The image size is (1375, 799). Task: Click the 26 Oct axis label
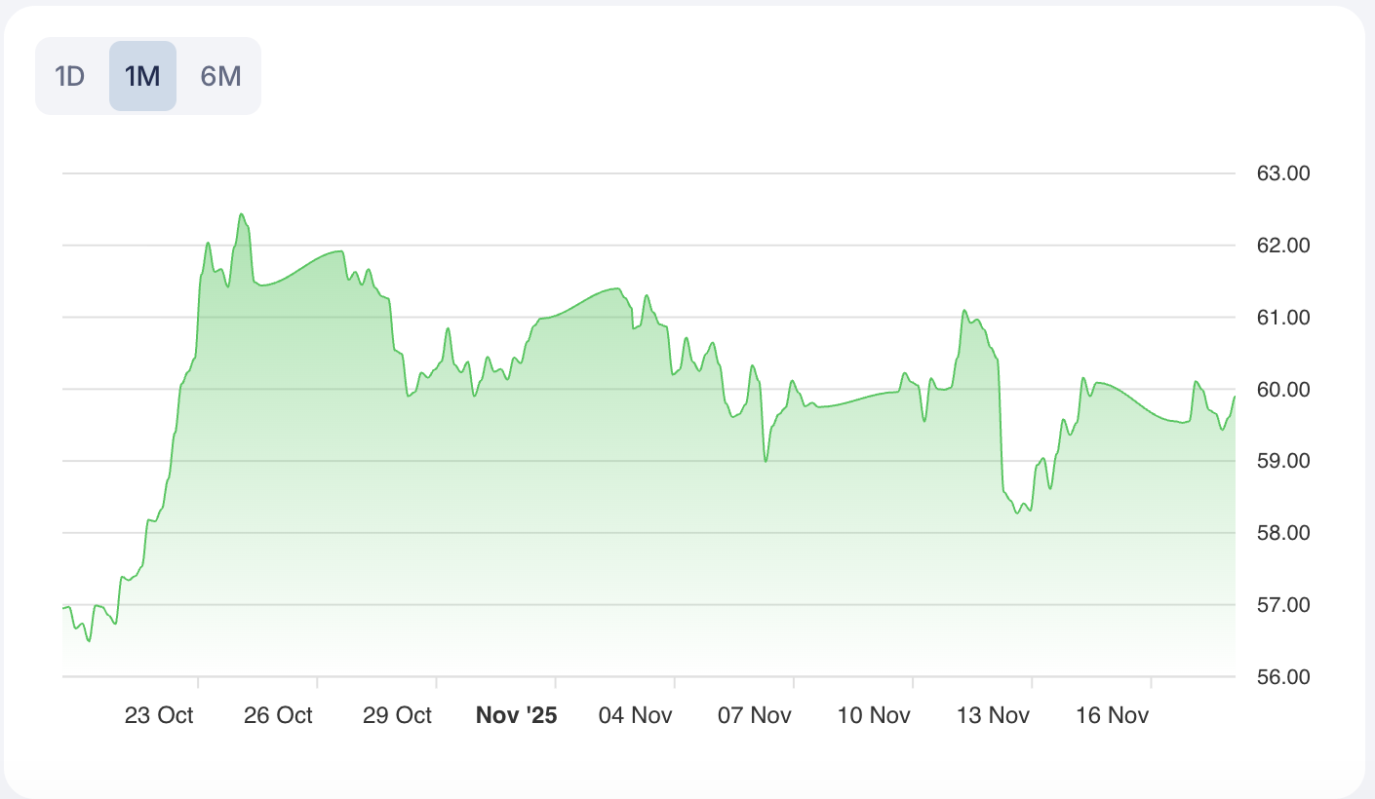[278, 715]
